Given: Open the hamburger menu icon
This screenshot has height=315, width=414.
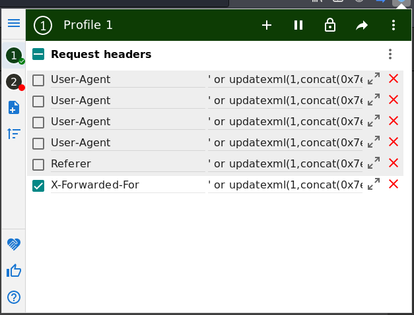Looking at the screenshot, I should coord(14,23).
